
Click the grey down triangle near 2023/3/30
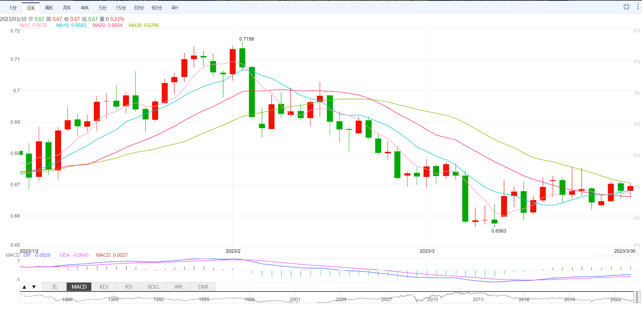pyautogui.click(x=638, y=255)
